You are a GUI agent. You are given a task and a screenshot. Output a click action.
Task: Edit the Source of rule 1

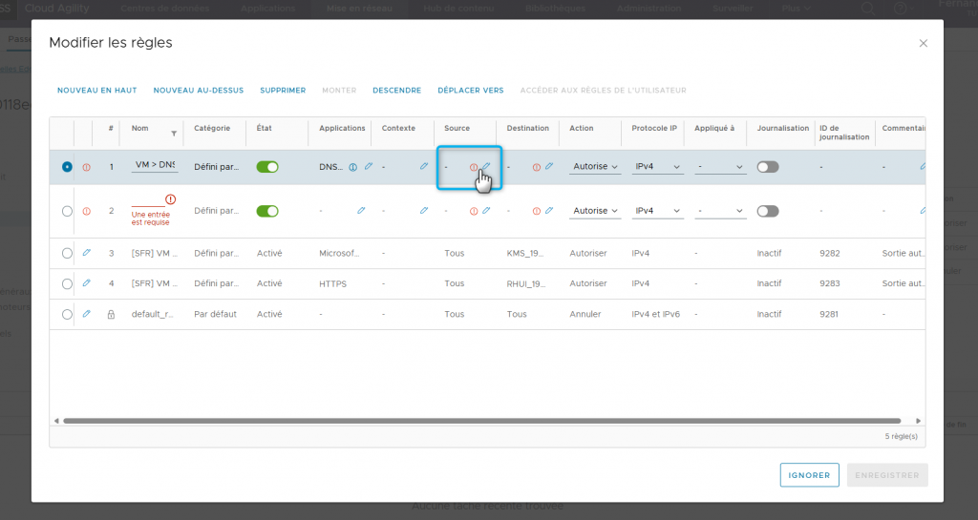486,167
